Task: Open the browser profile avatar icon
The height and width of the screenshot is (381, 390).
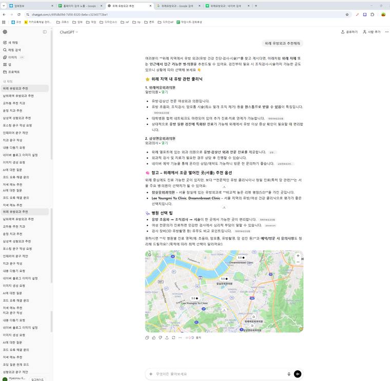Action: coord(383,15)
